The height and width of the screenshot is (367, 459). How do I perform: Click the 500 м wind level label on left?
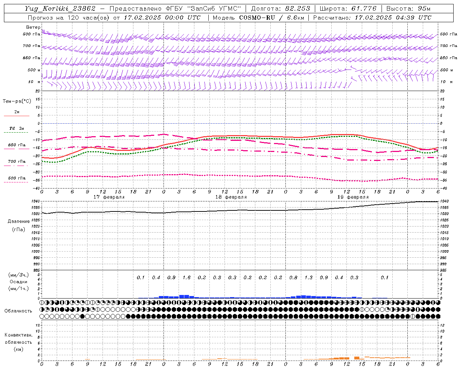point(34,70)
